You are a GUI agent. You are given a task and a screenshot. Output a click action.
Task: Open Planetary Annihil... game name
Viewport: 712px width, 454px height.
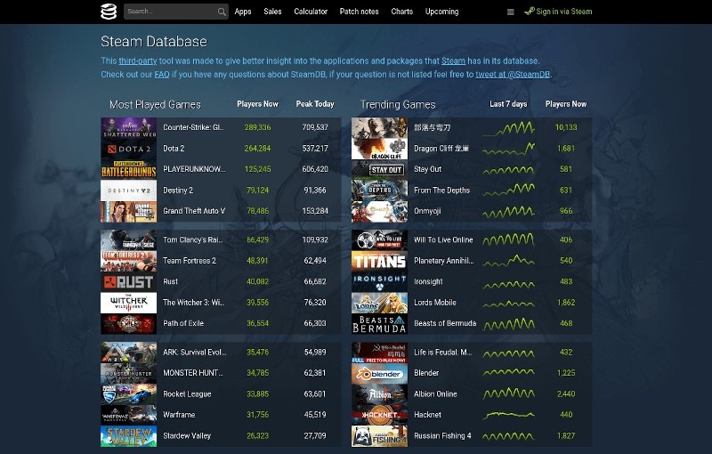click(443, 261)
